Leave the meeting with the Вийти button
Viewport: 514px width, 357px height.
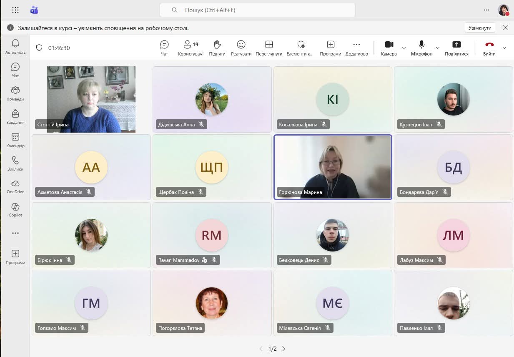489,48
